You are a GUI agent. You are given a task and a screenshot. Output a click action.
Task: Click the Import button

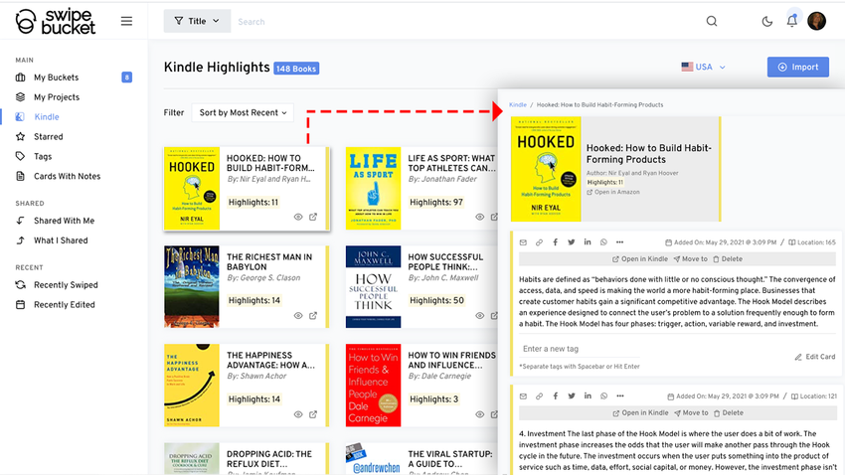pos(798,67)
